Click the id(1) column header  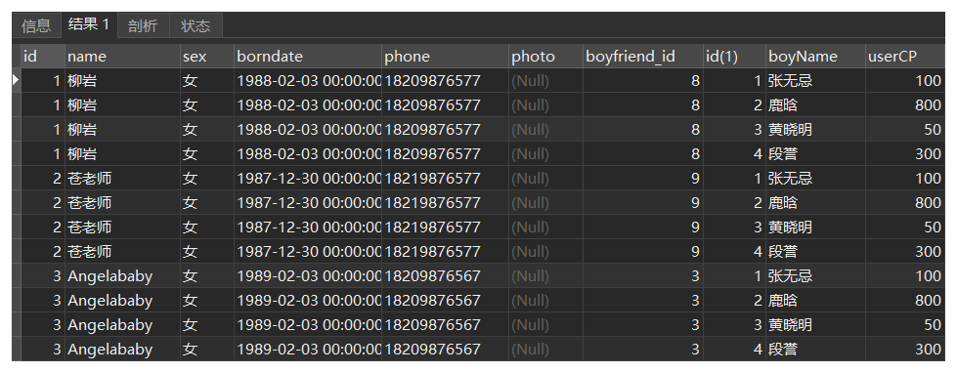(734, 56)
